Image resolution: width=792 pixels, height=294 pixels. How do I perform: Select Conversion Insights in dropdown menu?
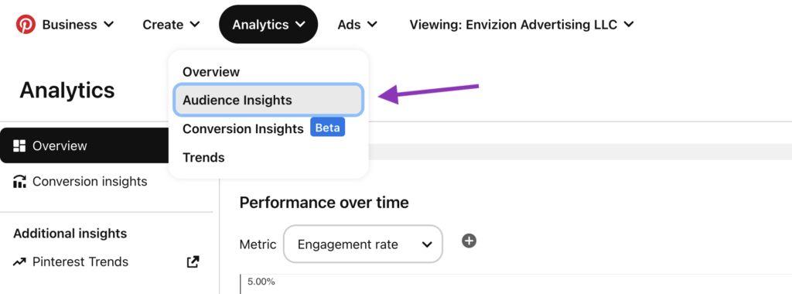(242, 128)
